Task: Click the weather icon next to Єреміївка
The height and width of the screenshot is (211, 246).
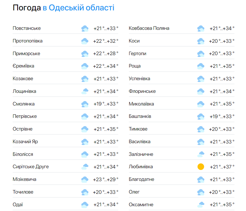Action: [x=85, y=66]
